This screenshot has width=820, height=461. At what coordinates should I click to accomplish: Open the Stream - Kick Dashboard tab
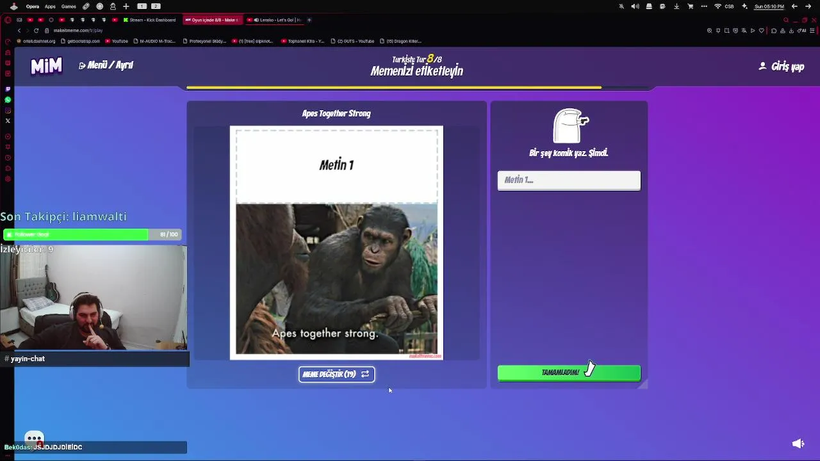click(x=149, y=20)
